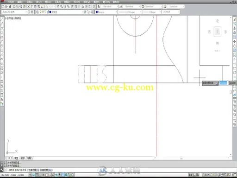
Task: Click the viewport label at canvas top-left
Action: [13, 18]
